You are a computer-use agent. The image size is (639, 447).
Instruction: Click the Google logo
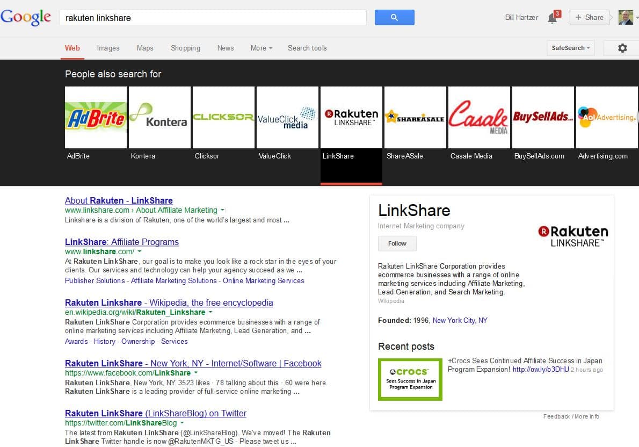tap(26, 17)
